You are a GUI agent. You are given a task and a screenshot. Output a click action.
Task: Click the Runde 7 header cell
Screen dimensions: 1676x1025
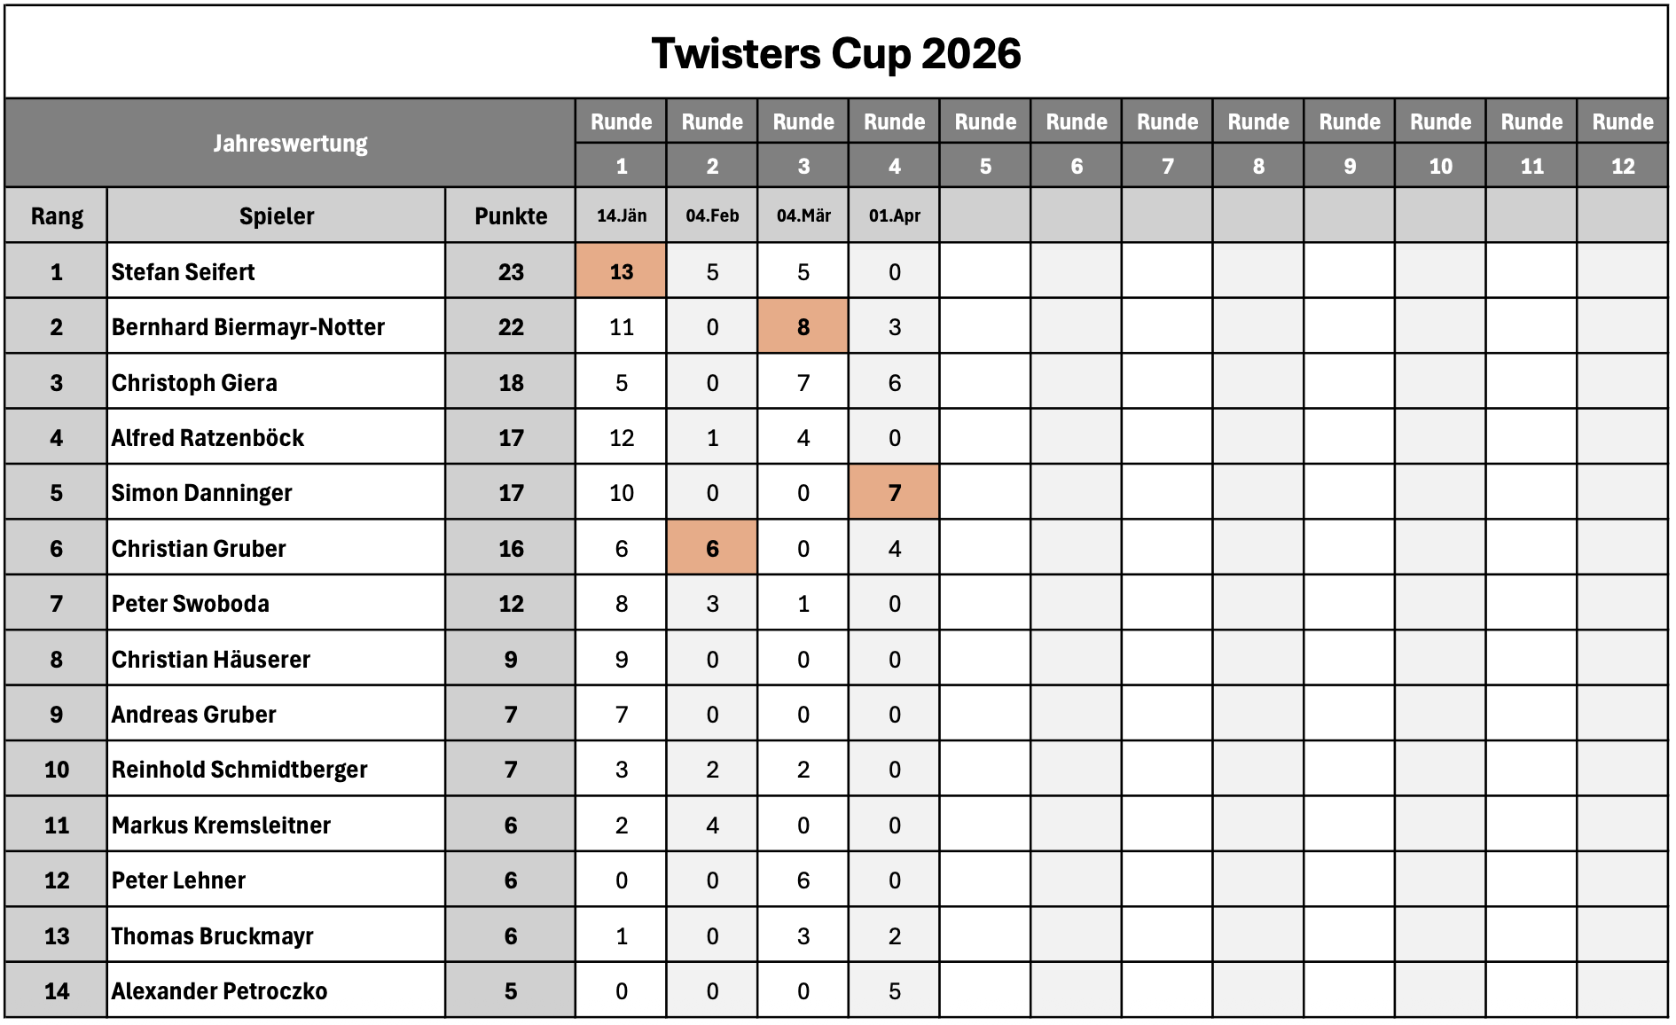pos(1167,144)
